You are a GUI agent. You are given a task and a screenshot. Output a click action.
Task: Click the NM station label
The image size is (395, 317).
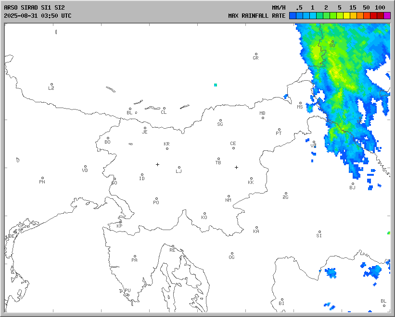[x=228, y=200]
